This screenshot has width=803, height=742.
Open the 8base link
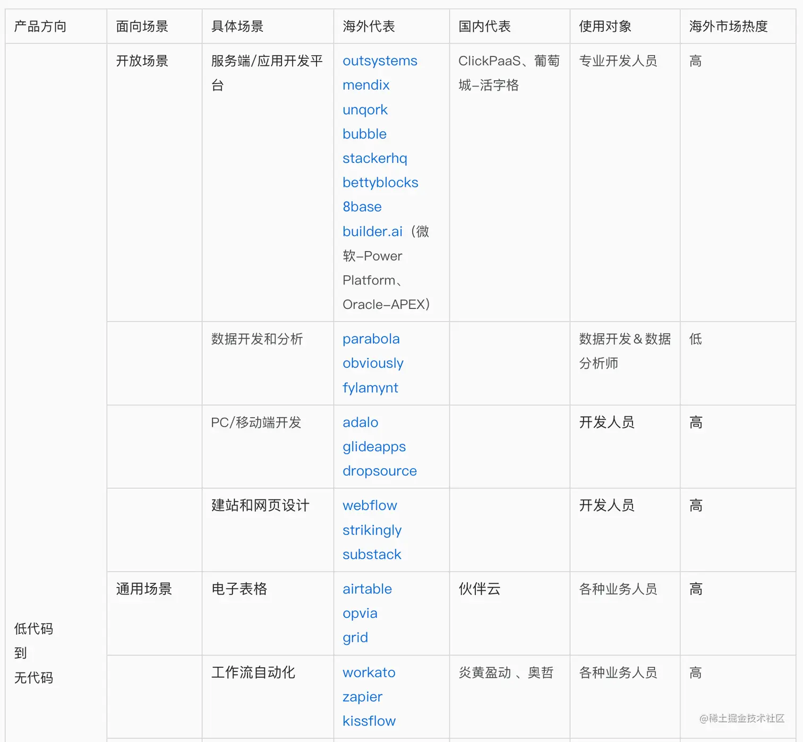coord(362,207)
